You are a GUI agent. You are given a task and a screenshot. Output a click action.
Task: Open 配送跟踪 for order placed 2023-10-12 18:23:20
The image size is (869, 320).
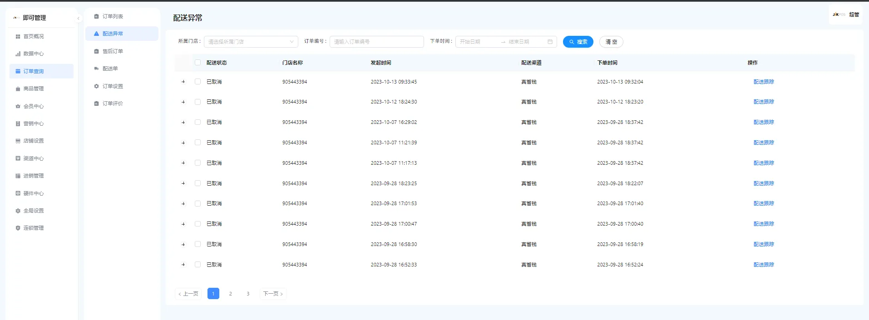click(764, 102)
